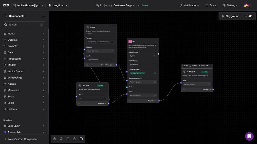Toggle the canvas lock icon
The width and height of the screenshot is (257, 144).
click(75, 139)
